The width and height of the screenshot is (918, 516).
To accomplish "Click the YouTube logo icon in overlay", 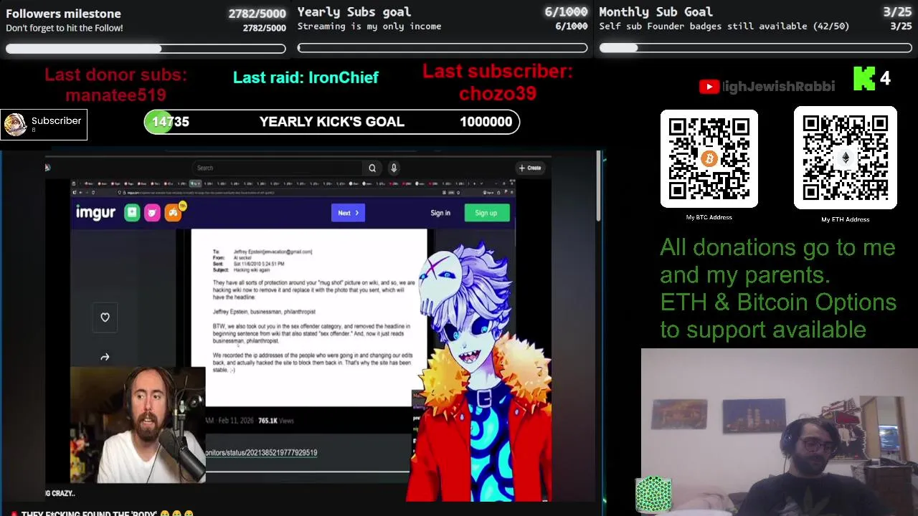I will pyautogui.click(x=709, y=87).
